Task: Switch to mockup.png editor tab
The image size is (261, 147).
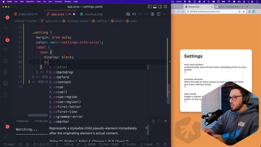Action: 91,14
